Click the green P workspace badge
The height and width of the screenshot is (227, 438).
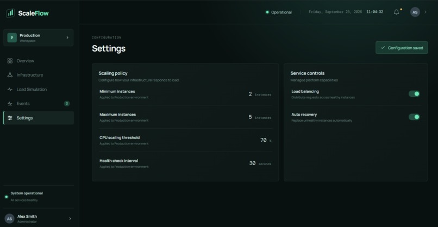12,37
